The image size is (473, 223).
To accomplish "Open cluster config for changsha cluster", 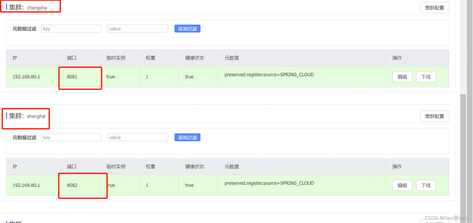I will (x=435, y=8).
